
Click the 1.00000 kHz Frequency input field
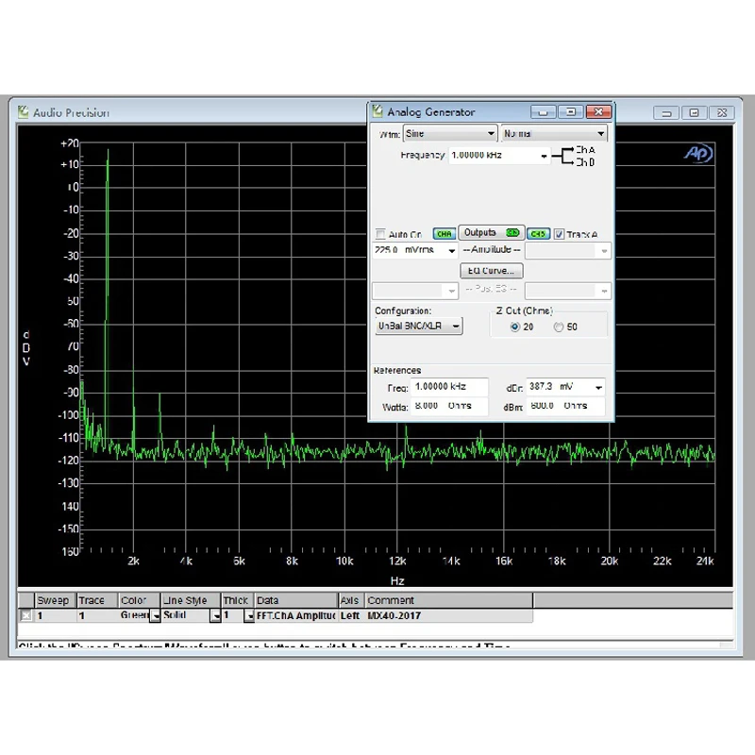[499, 155]
